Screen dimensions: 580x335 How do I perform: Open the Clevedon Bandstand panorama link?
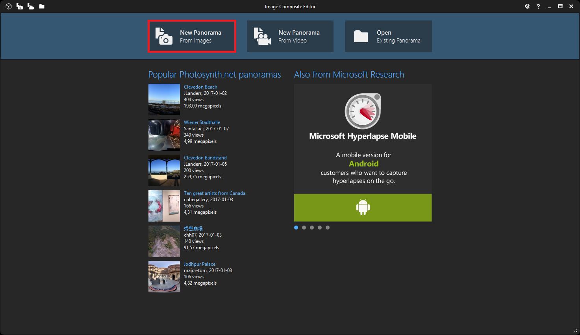coord(205,158)
